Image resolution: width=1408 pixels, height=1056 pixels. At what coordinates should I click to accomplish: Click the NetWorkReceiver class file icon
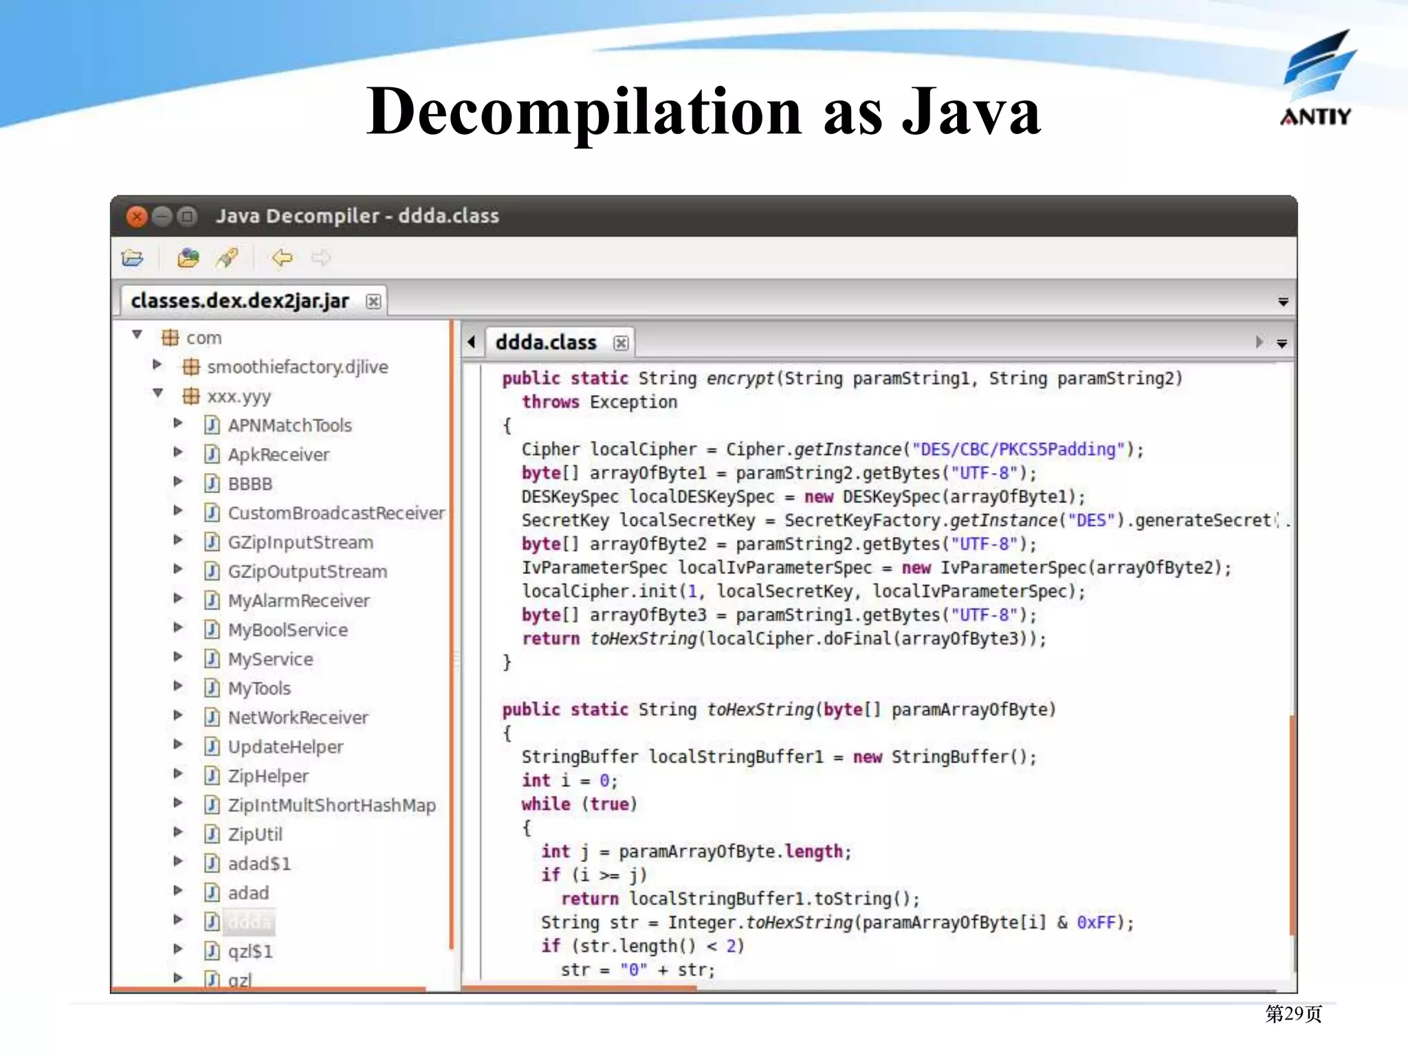(212, 717)
